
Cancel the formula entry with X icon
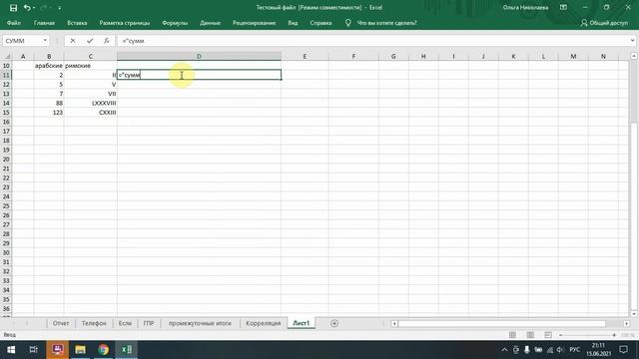(x=73, y=41)
